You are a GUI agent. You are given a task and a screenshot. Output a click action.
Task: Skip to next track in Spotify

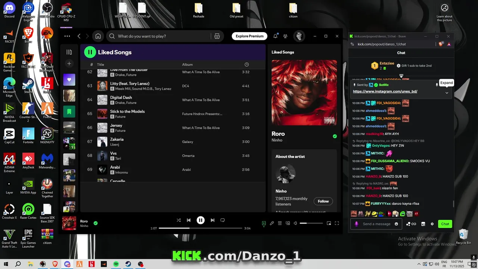pyautogui.click(x=212, y=220)
